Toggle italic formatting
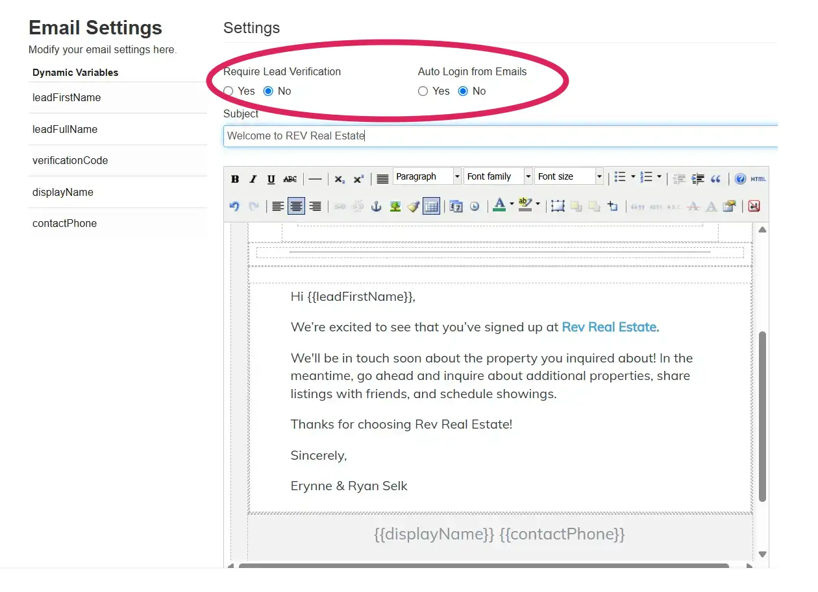Screen dimensions: 818x592 [253, 179]
